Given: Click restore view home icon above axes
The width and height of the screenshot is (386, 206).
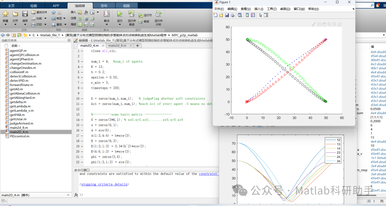Looking at the screenshot, I should (339, 24).
